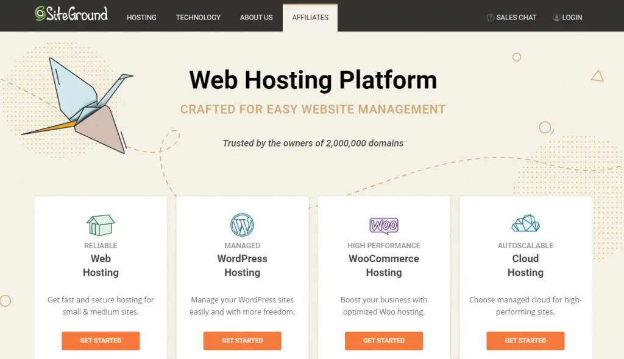The height and width of the screenshot is (359, 624).
Task: Click the WordPress logo icon
Action: click(242, 225)
